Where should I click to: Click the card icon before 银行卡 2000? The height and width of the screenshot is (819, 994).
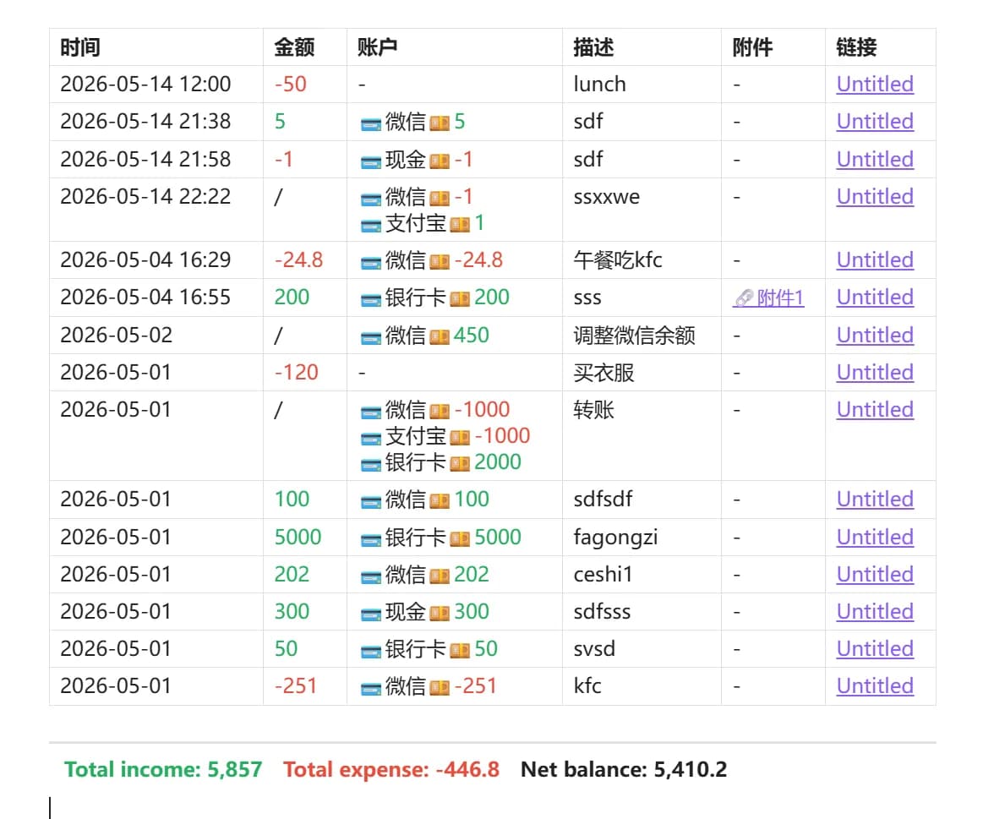tap(371, 463)
